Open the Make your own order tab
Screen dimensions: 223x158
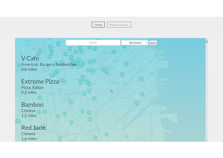119,25
